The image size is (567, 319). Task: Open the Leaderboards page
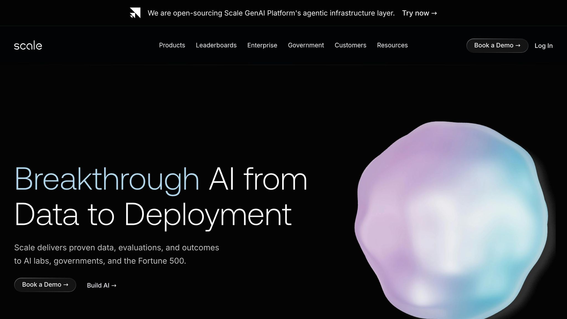216,45
